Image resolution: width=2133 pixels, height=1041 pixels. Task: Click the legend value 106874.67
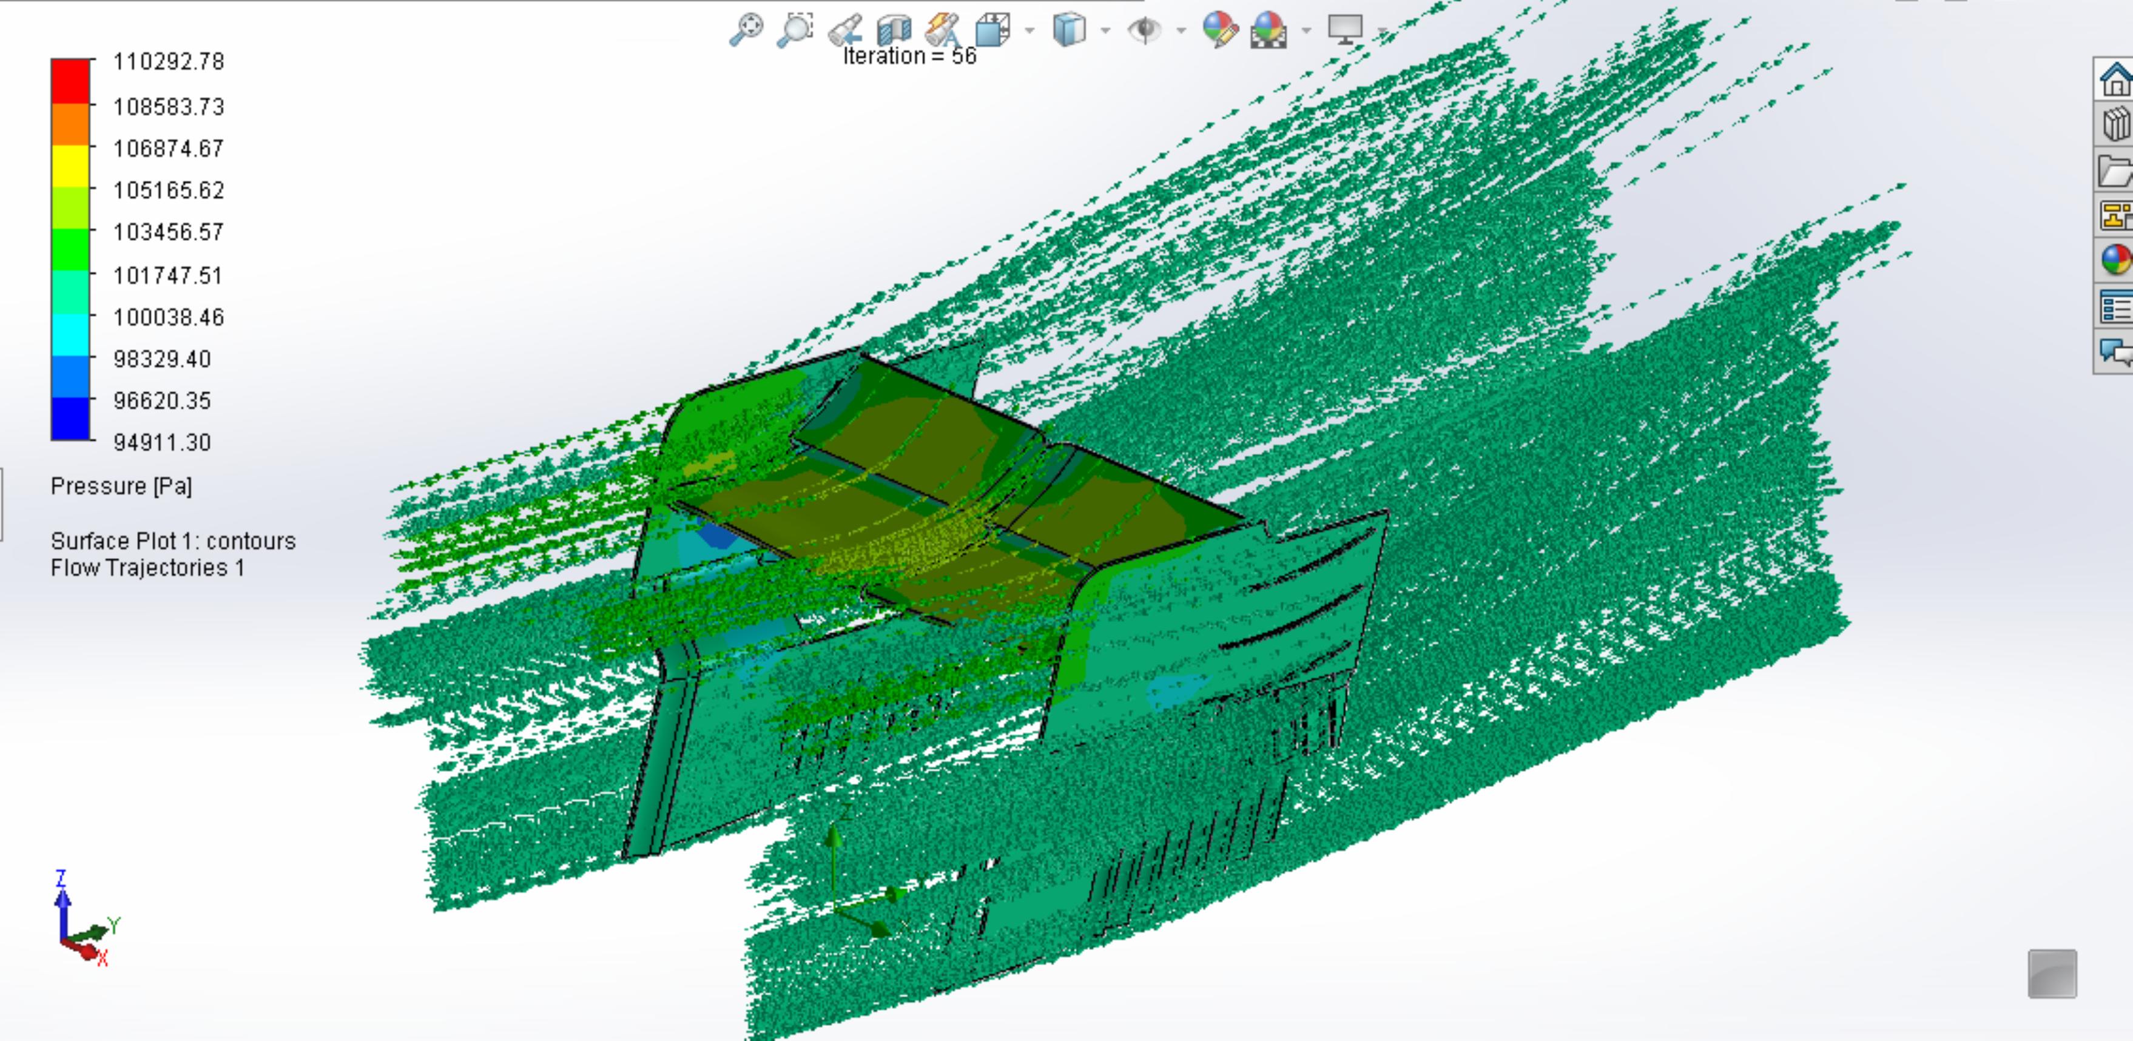coord(169,149)
